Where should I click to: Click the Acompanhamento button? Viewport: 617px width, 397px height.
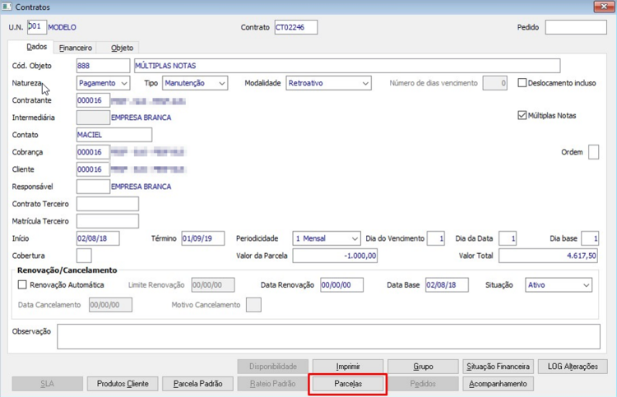point(499,384)
